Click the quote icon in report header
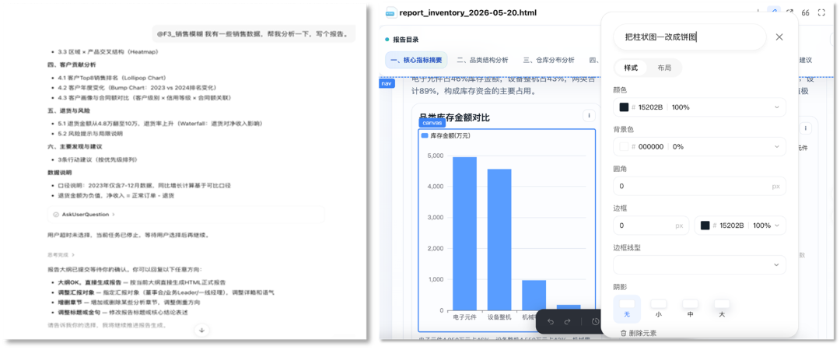Image resolution: width=840 pixels, height=350 pixels. pos(805,13)
